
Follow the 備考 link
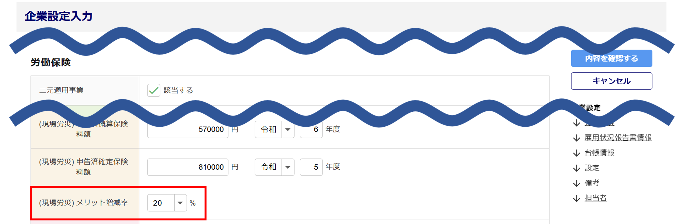point(592,183)
